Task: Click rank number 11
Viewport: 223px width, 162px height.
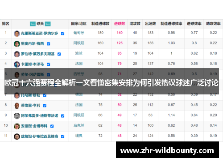Action: pos(6,136)
